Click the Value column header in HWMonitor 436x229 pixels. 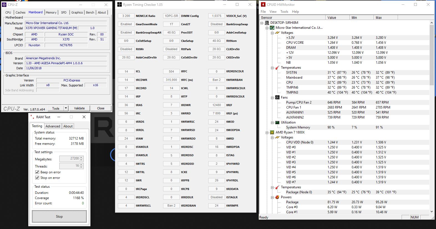337,17
